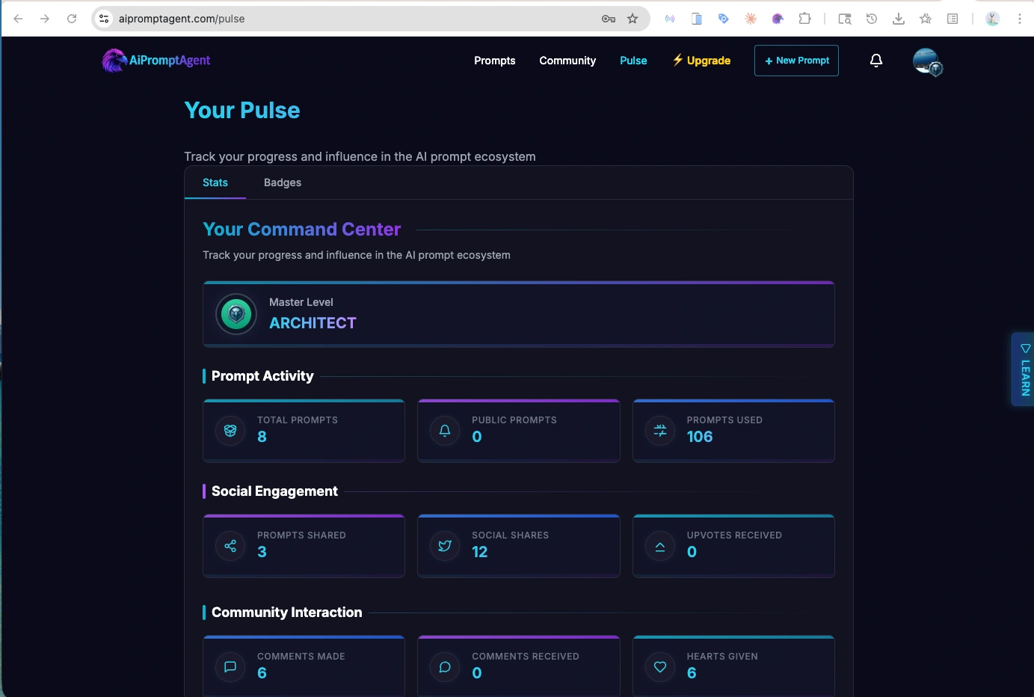This screenshot has width=1034, height=697.
Task: Click the Prompts Shared value 3
Action: click(262, 552)
